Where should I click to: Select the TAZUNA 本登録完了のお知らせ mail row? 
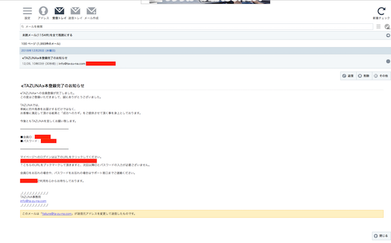[x=205, y=61]
